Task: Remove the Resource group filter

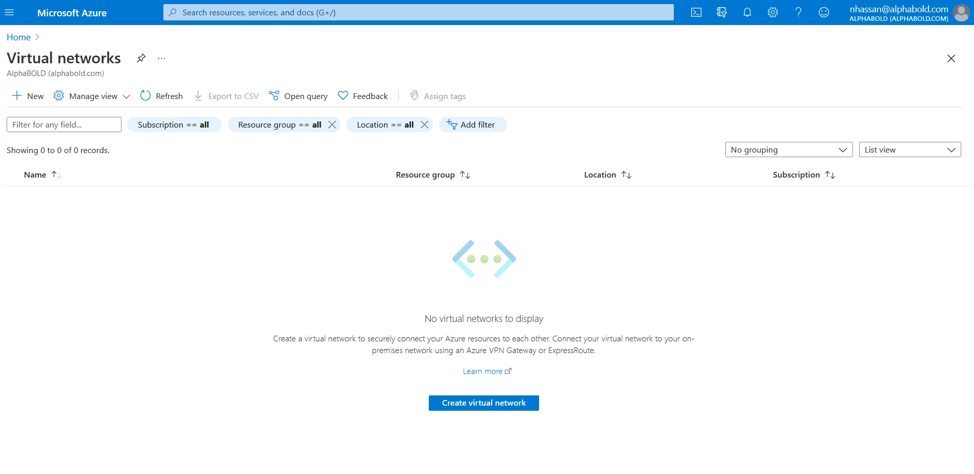Action: click(332, 124)
